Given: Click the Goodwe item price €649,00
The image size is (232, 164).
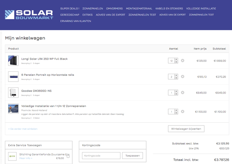Looking at the screenshot, I should coord(201,93).
